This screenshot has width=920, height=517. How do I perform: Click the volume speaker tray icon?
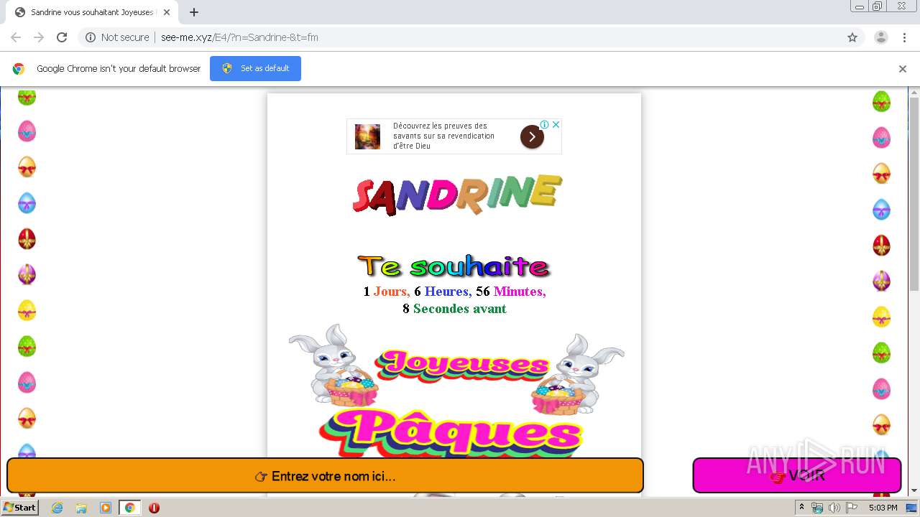[834, 508]
